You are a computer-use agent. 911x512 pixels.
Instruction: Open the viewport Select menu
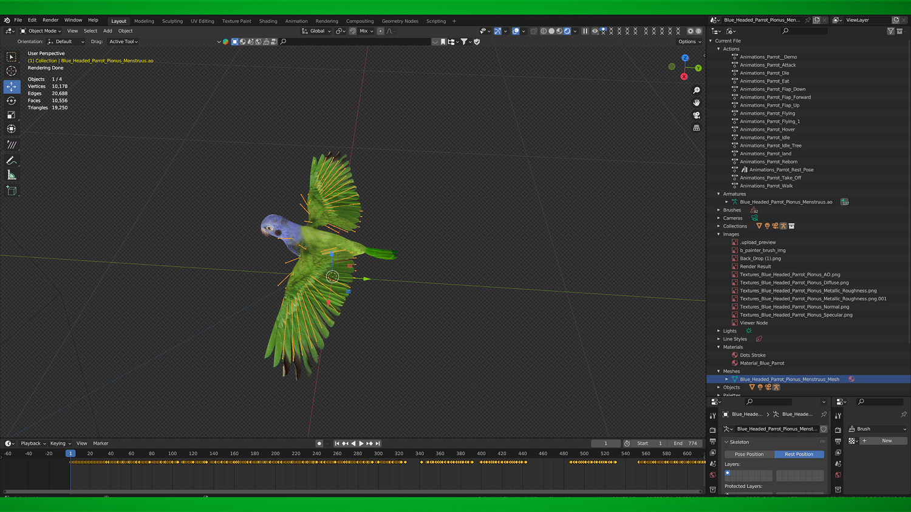(90, 31)
